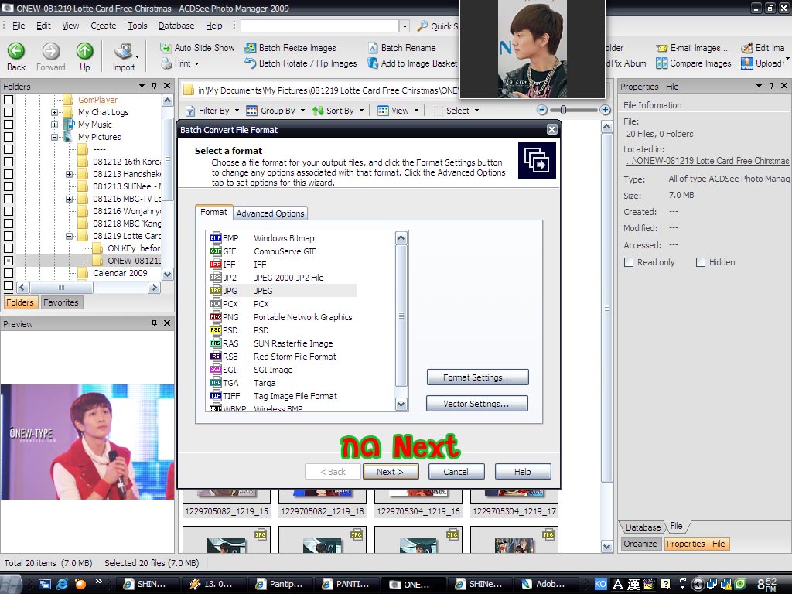Viewport: 792px width, 594px height.
Task: Collapse the 081219 Lotte Card folder
Action: click(69, 236)
